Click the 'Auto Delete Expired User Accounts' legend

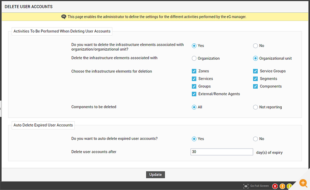tap(43, 125)
